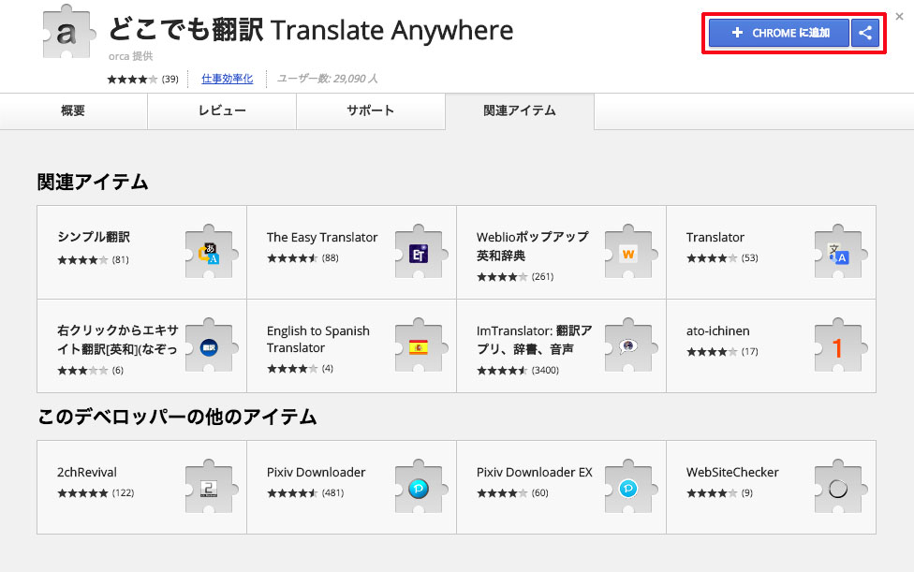Click the 右クリックからエキサイト翻訳 title

118,340
